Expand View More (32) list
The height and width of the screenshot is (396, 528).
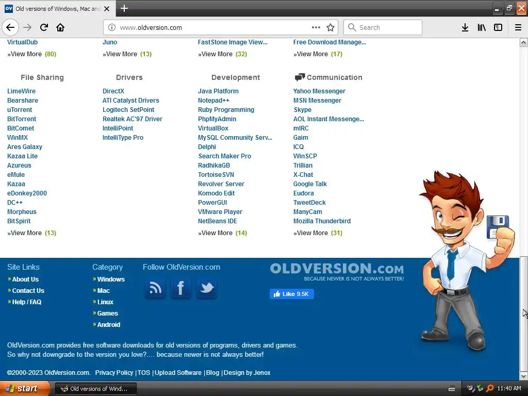223,54
